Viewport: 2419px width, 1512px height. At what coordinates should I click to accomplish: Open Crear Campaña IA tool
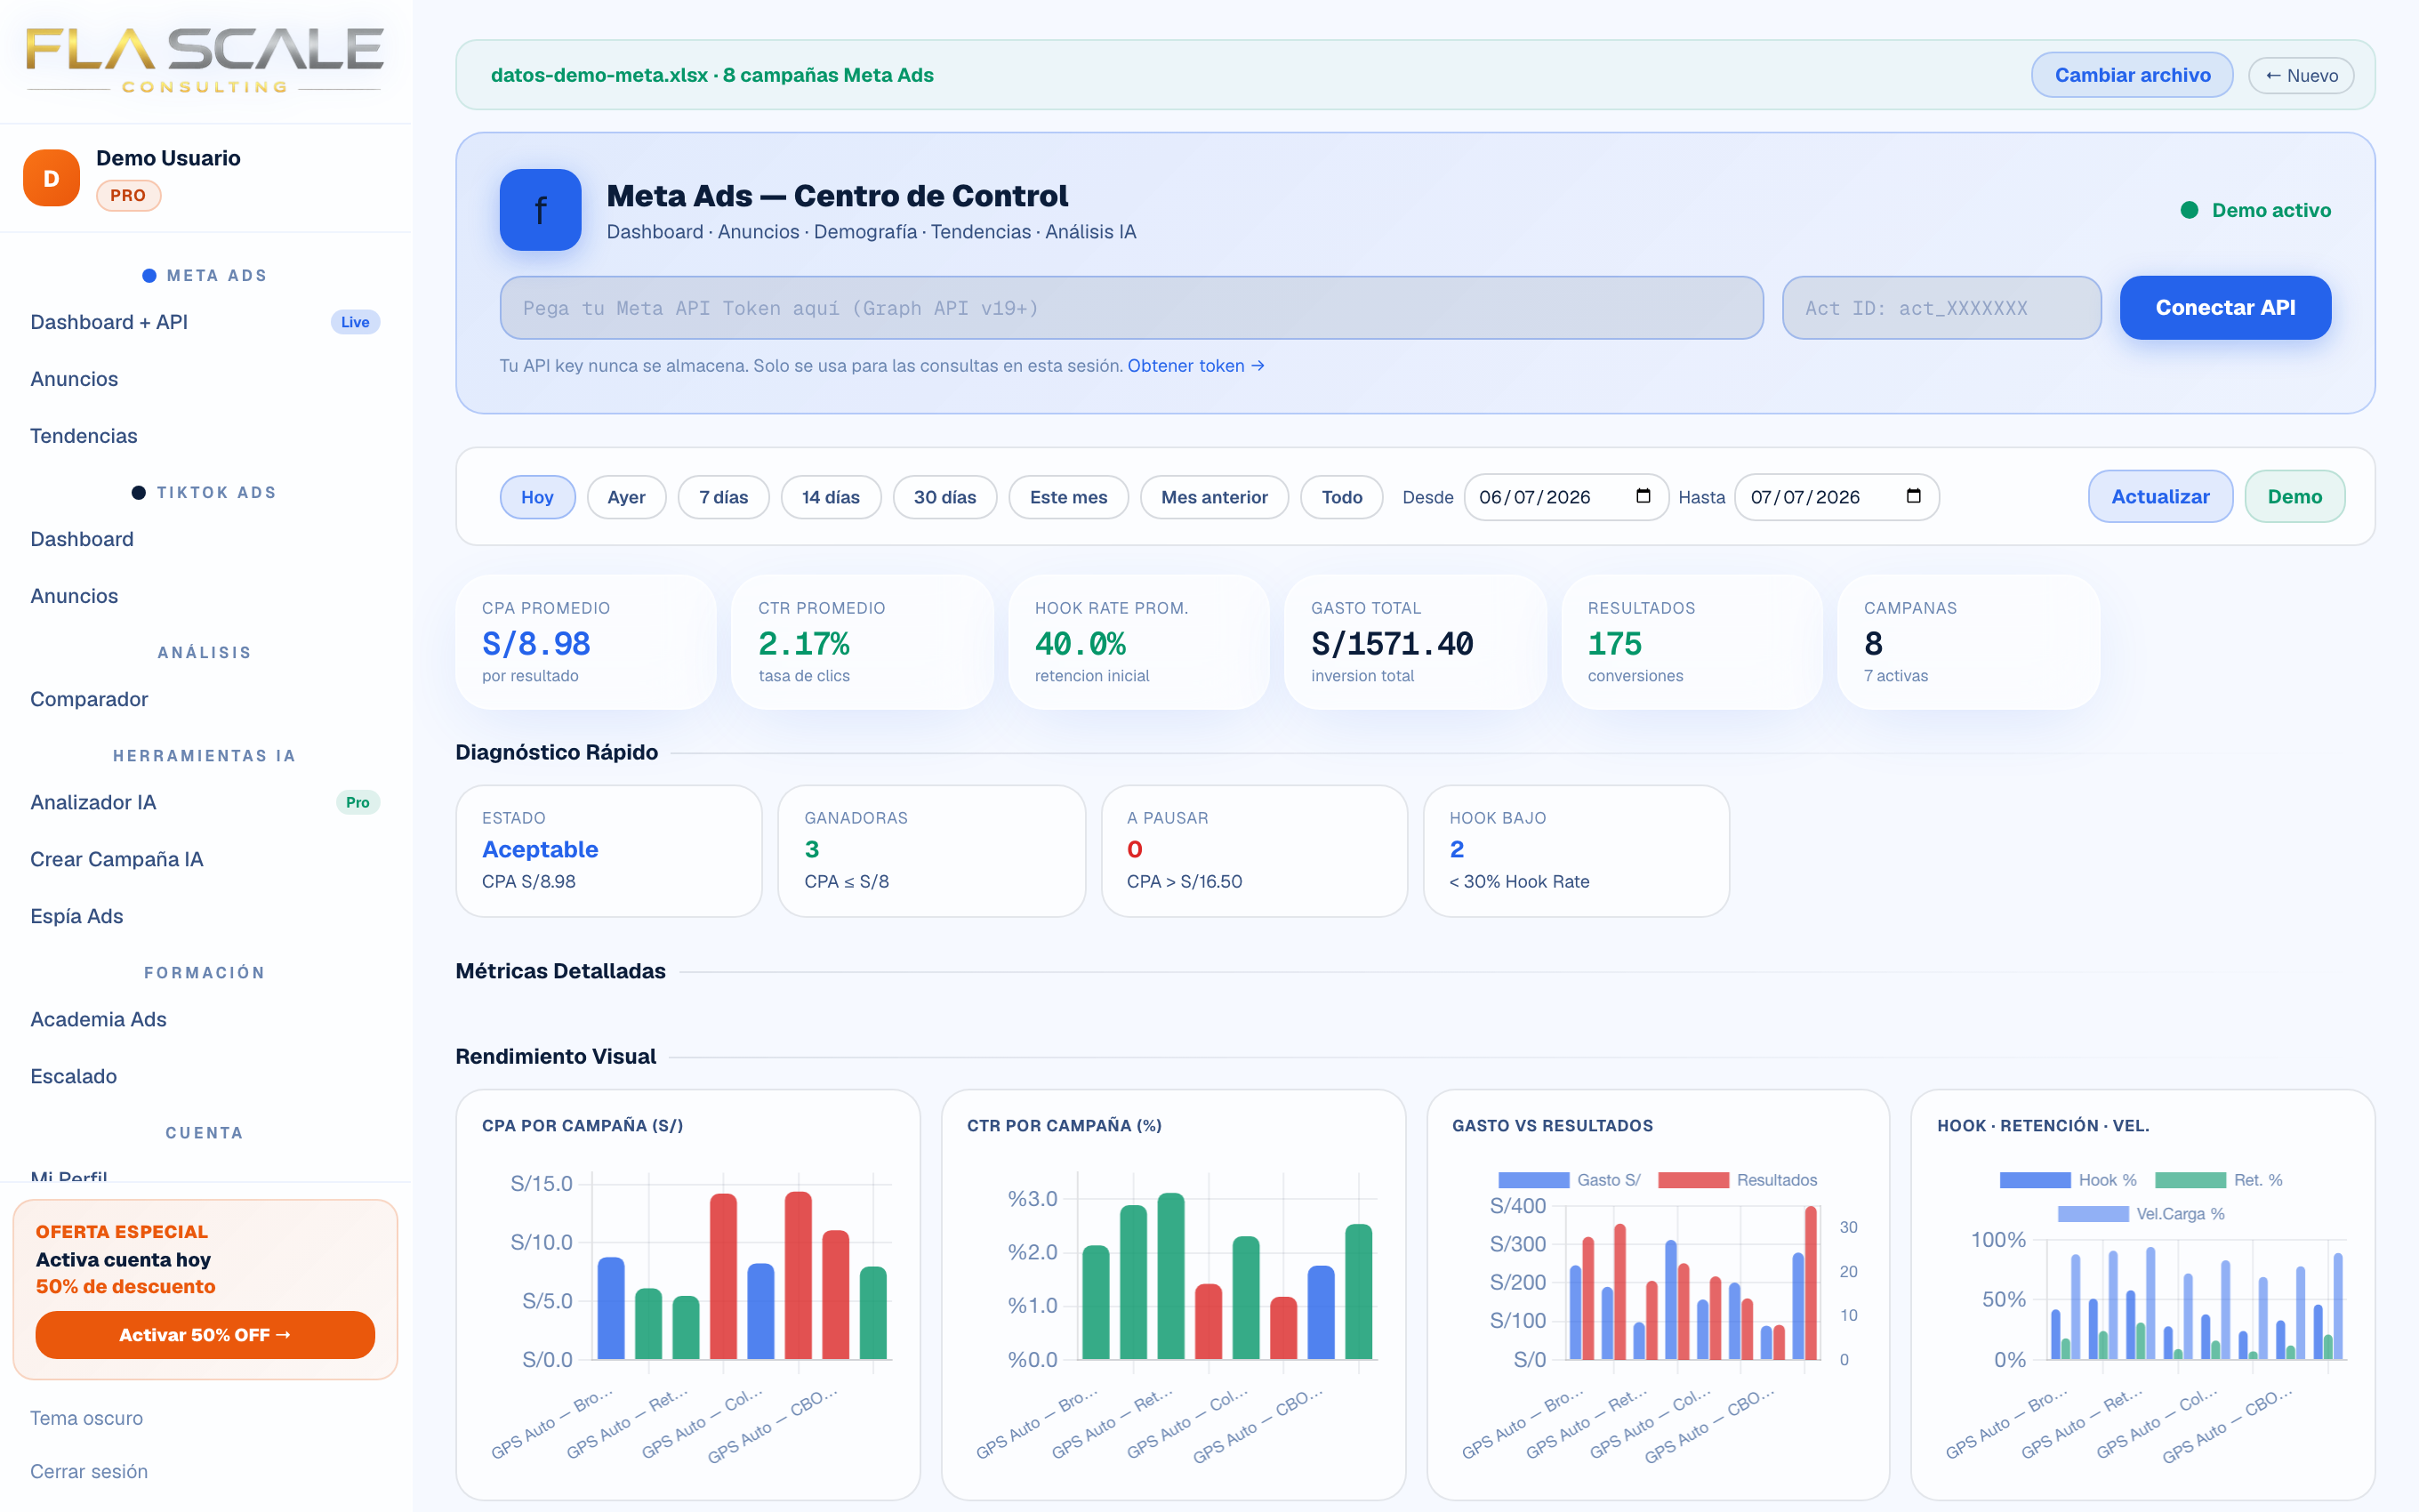[205, 859]
